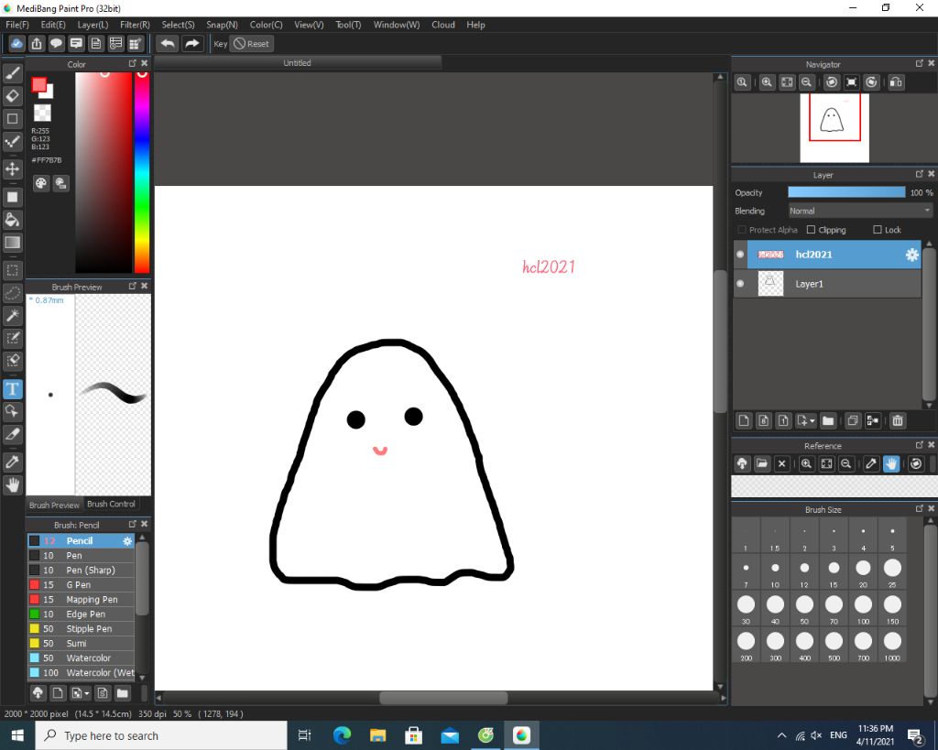Click the Reset button in the toolbar
Image resolution: width=938 pixels, height=750 pixels.
coord(251,44)
